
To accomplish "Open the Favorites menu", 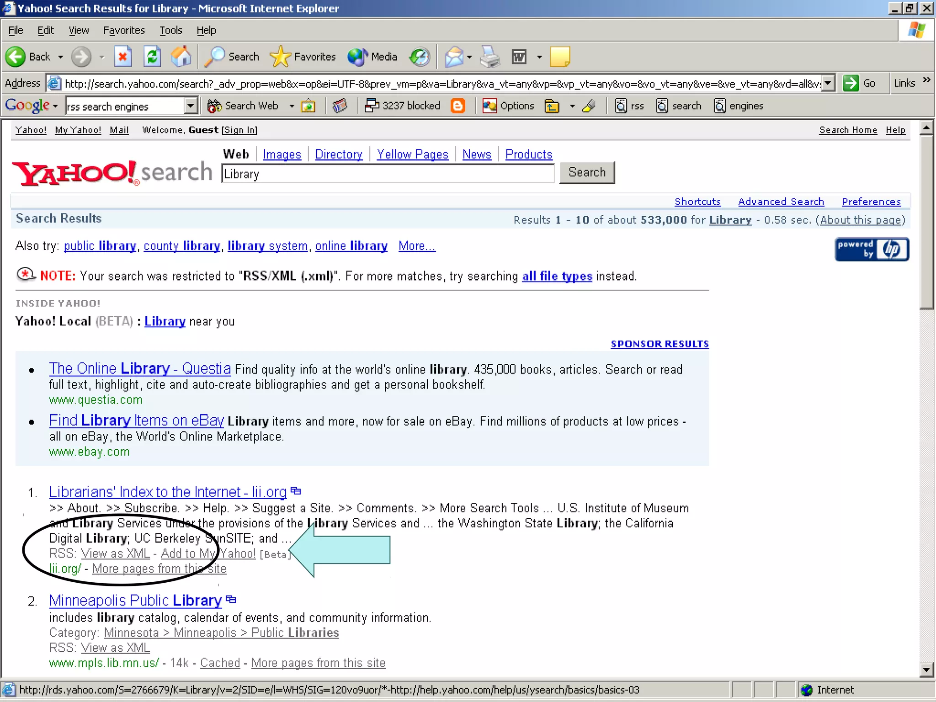I will coord(124,31).
